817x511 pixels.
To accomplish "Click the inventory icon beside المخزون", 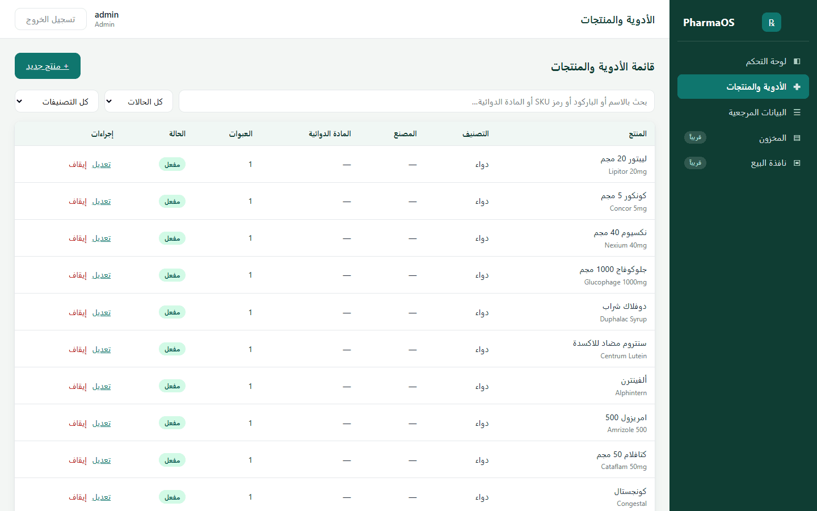I will 797,138.
